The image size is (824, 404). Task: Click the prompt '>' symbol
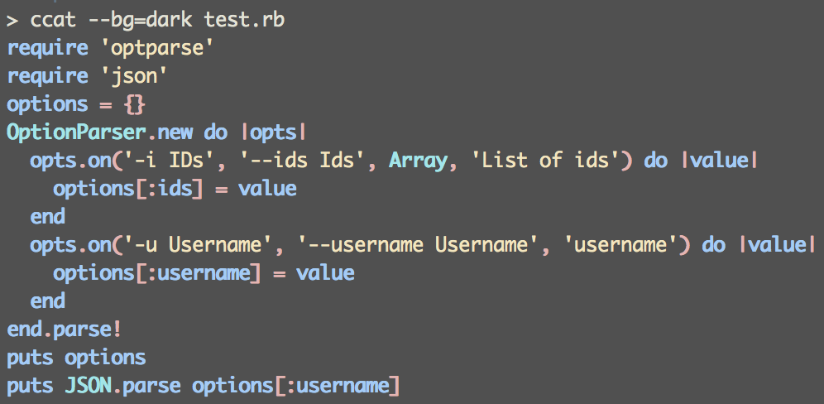click(x=12, y=19)
